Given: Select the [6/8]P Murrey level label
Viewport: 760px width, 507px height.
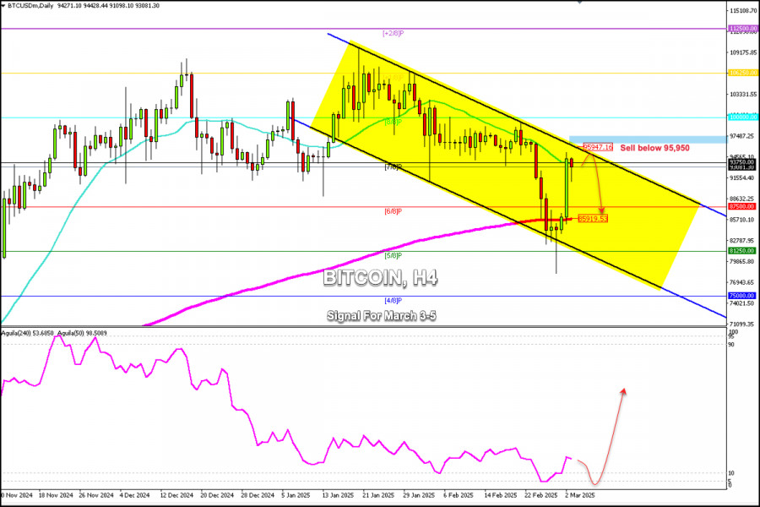Looking at the screenshot, I should click(x=393, y=211).
